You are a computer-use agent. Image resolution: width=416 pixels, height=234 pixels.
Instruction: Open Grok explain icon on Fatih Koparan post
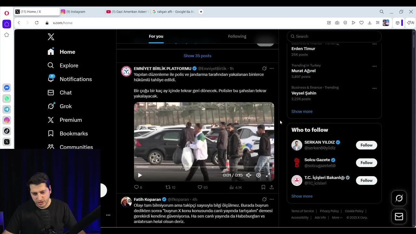click(x=264, y=199)
